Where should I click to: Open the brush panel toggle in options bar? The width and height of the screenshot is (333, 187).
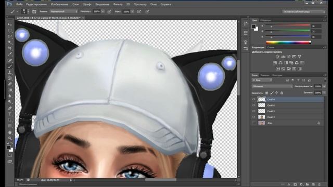(34, 11)
